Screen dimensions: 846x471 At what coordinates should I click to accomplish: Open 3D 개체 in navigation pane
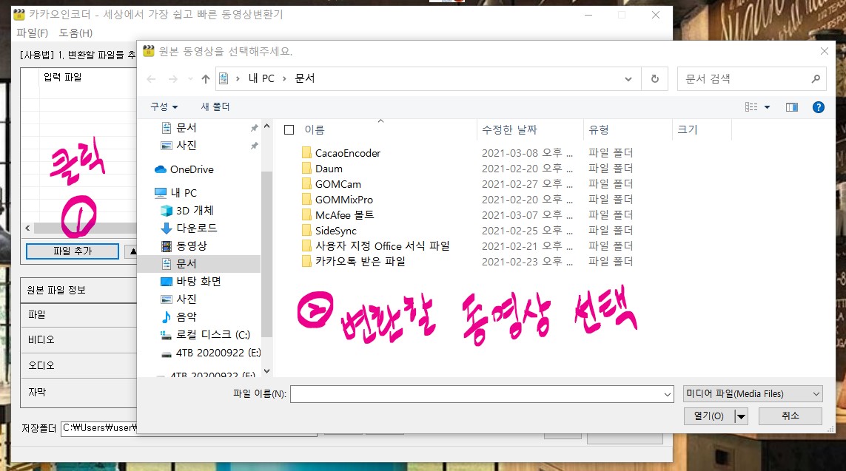coord(194,210)
